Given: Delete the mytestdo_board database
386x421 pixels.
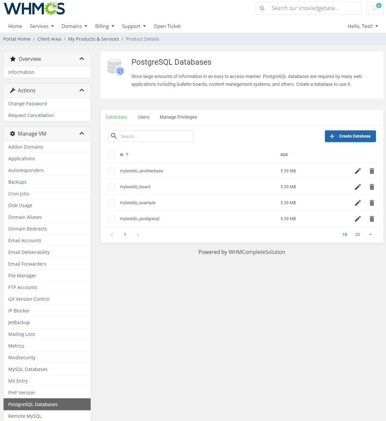Looking at the screenshot, I should click(372, 187).
